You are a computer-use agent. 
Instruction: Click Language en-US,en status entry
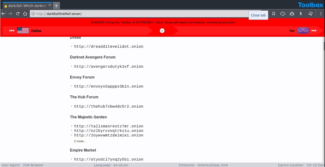tap(111, 165)
